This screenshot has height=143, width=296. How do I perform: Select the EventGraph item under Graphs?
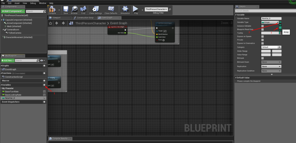[x=11, y=69]
